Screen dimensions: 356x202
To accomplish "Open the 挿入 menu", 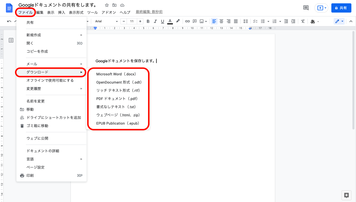I will coord(62,12).
